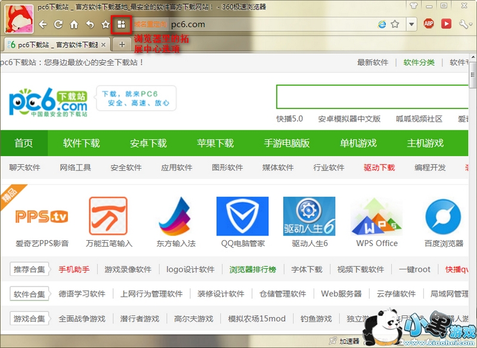
Task: Go to the browser home page icon
Action: point(74,24)
